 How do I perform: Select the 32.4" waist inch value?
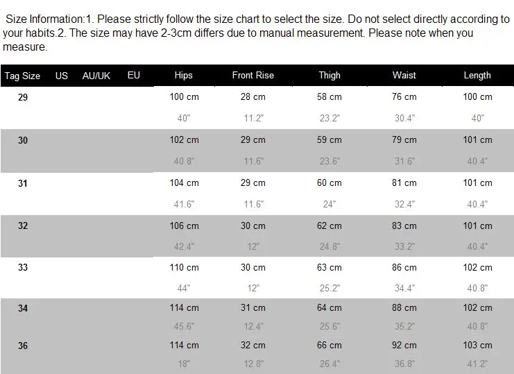pos(404,204)
